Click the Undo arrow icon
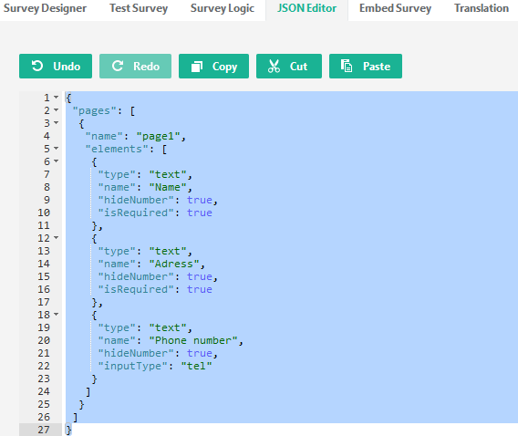Image resolution: width=518 pixels, height=436 pixels. coord(37,66)
